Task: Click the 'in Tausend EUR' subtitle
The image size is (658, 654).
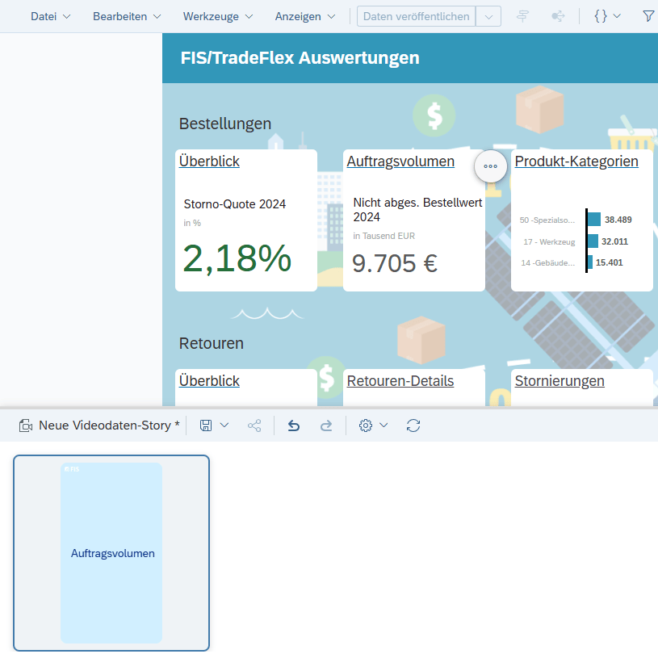Action: pyautogui.click(x=384, y=236)
